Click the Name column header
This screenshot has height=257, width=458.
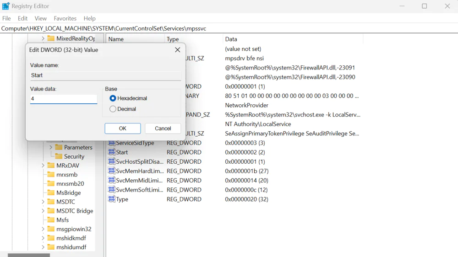[135, 39]
